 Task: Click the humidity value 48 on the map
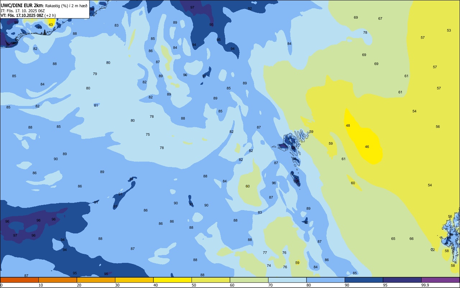pos(348,126)
